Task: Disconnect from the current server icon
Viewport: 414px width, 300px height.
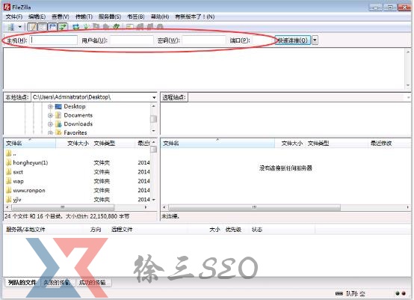Action: (x=106, y=27)
